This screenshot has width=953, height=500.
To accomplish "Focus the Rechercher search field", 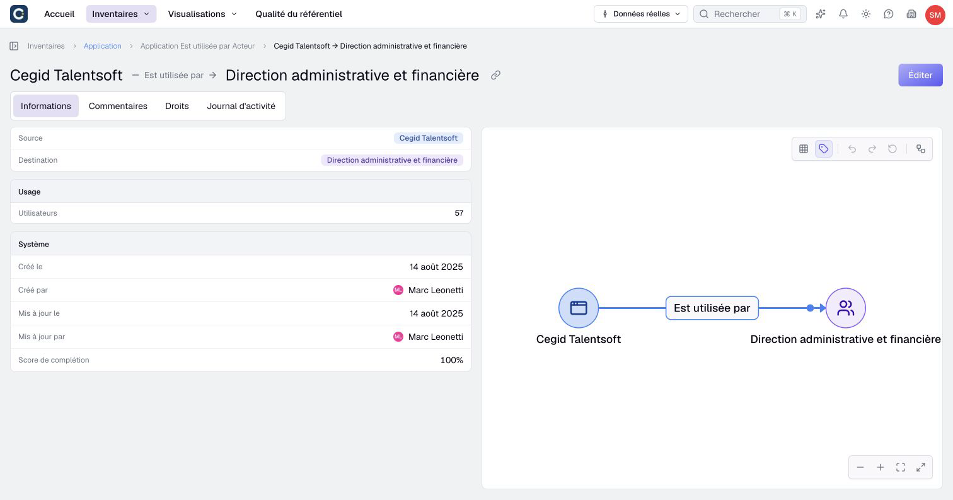I will (750, 14).
